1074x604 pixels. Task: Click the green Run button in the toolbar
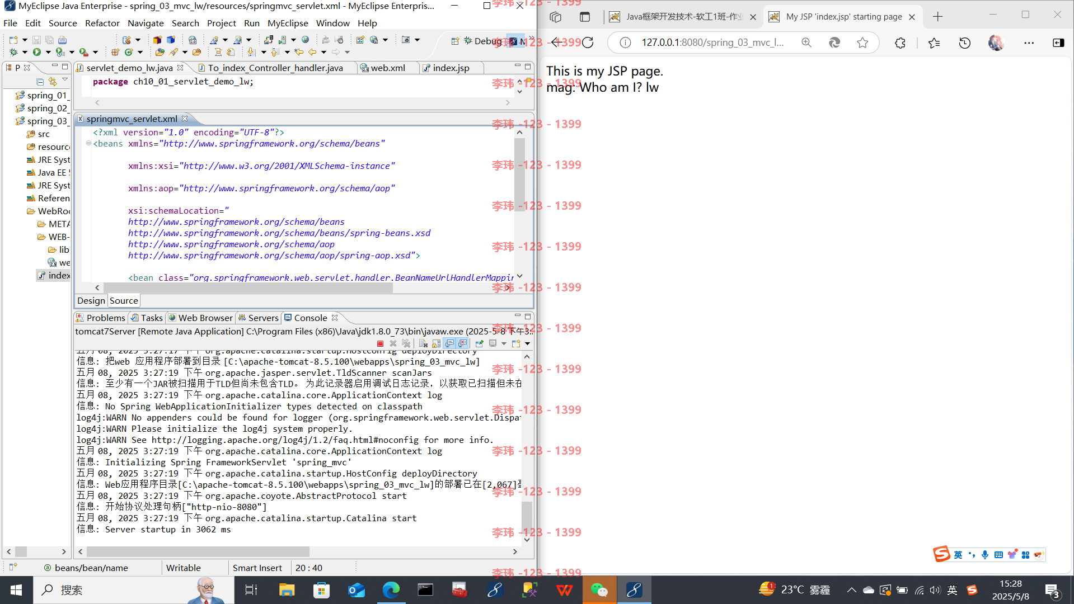(37, 52)
